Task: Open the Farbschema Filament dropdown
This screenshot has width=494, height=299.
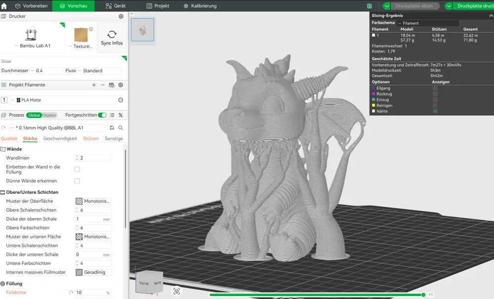Action: pos(427,23)
